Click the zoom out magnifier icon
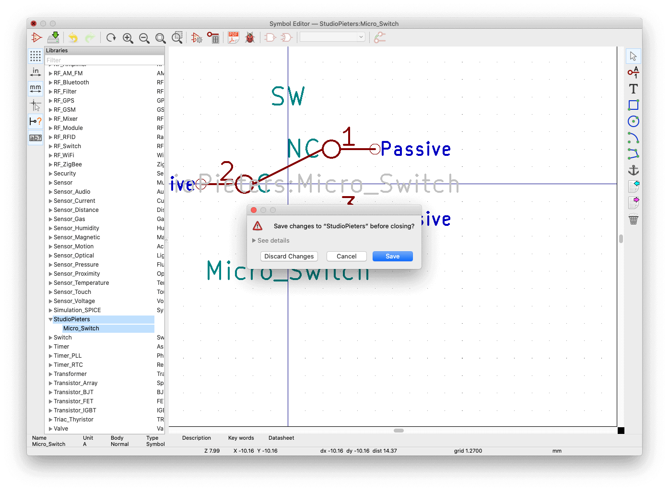 coord(144,37)
